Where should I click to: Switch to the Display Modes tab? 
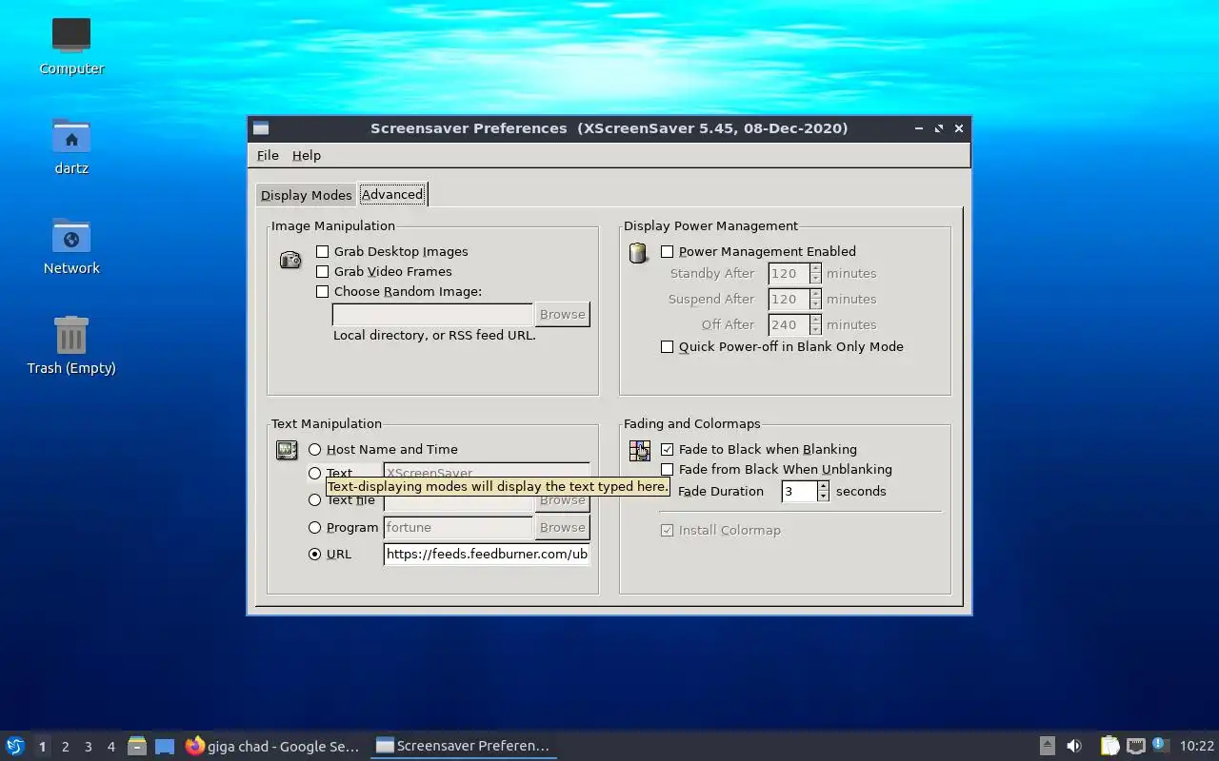click(x=306, y=195)
